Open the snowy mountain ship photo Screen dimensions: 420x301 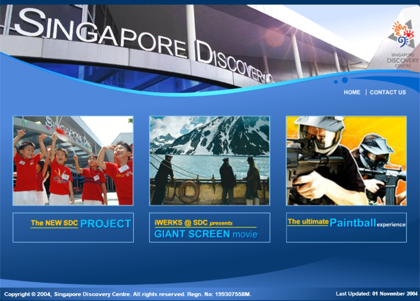point(210,161)
